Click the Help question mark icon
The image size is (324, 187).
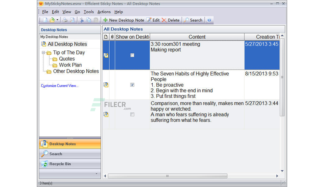point(209,20)
